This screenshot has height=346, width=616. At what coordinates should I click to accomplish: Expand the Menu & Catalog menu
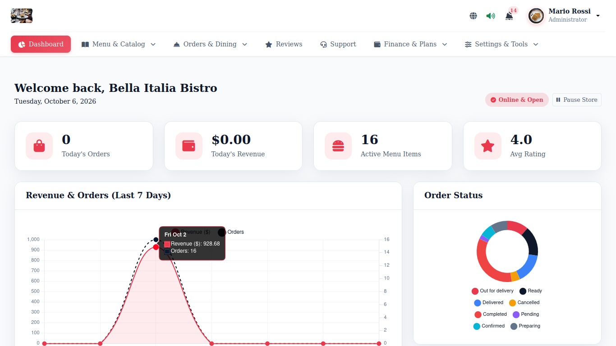point(119,44)
